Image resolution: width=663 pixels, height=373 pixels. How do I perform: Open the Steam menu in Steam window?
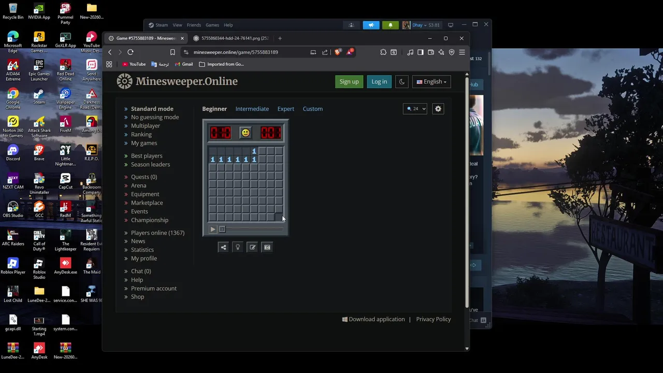coord(158,25)
